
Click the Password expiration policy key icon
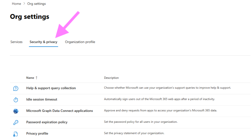tap(16, 122)
